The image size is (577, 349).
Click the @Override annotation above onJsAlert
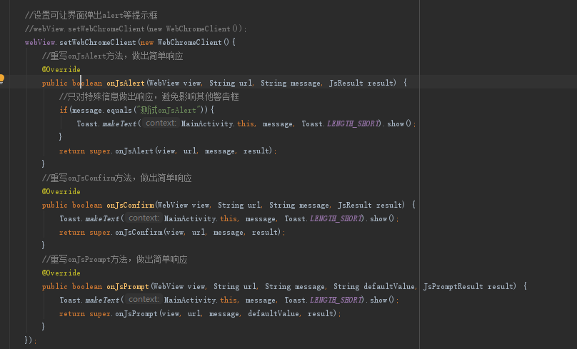click(61, 69)
